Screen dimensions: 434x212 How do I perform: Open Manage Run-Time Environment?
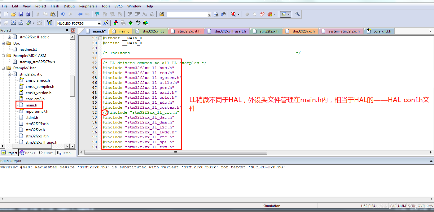[x=130, y=23]
